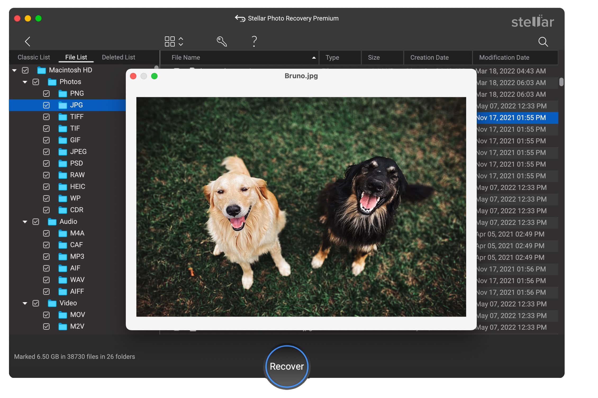This screenshot has width=598, height=398.
Task: Collapse the Video folder tree
Action: (25, 303)
